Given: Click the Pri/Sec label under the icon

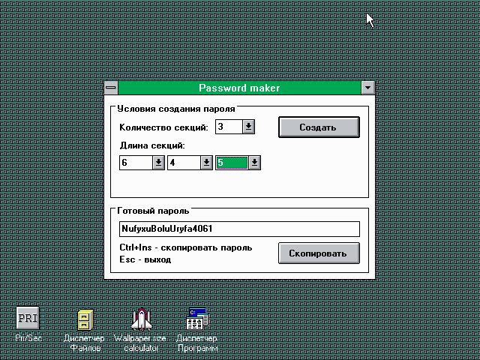Looking at the screenshot, I should [x=28, y=339].
